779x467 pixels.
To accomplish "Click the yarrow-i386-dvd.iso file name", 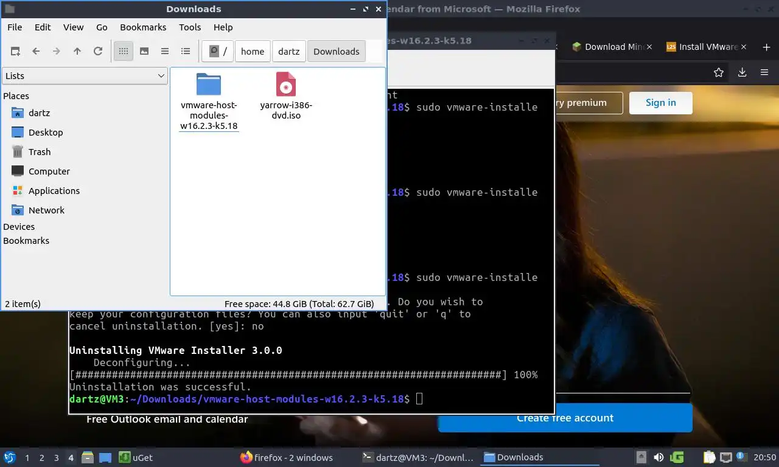I will pos(286,110).
